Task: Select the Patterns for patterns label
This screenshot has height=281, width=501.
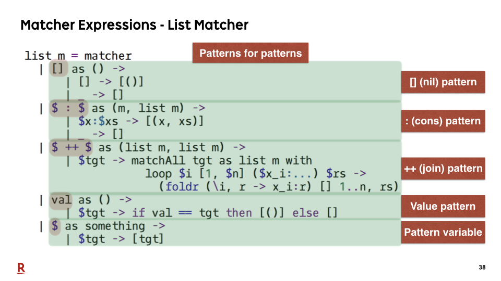Action: pyautogui.click(x=250, y=53)
